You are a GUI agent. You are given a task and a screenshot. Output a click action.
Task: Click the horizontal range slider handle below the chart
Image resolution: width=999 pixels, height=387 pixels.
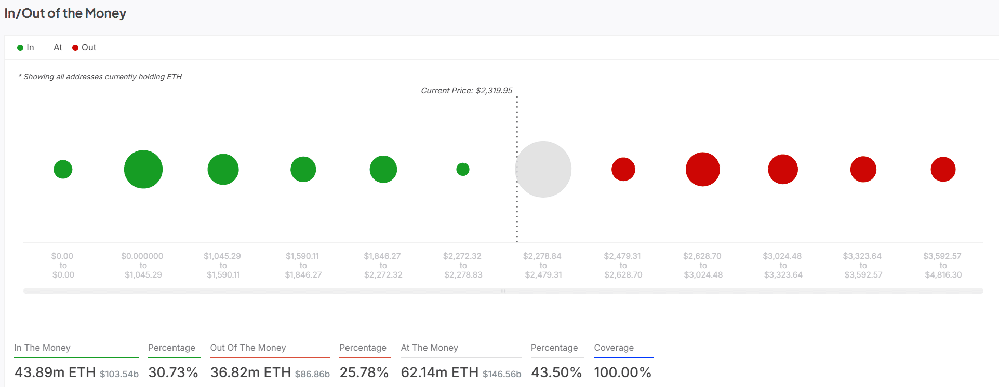click(503, 291)
